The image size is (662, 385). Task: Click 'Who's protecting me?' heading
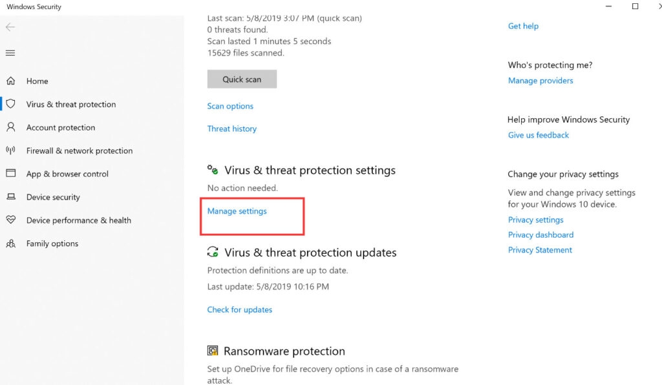(550, 65)
